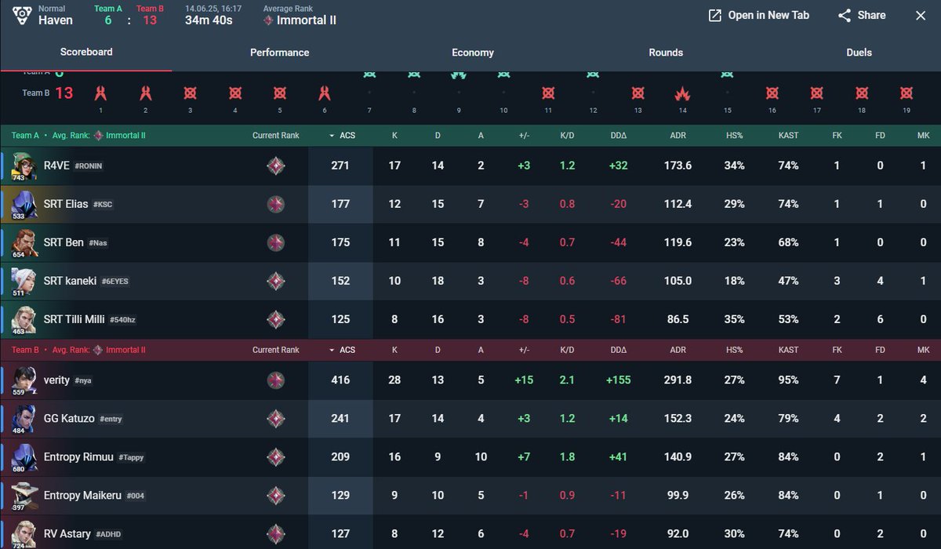Click Entropy Maikeru agent portrait
The width and height of the screenshot is (941, 549).
point(24,495)
